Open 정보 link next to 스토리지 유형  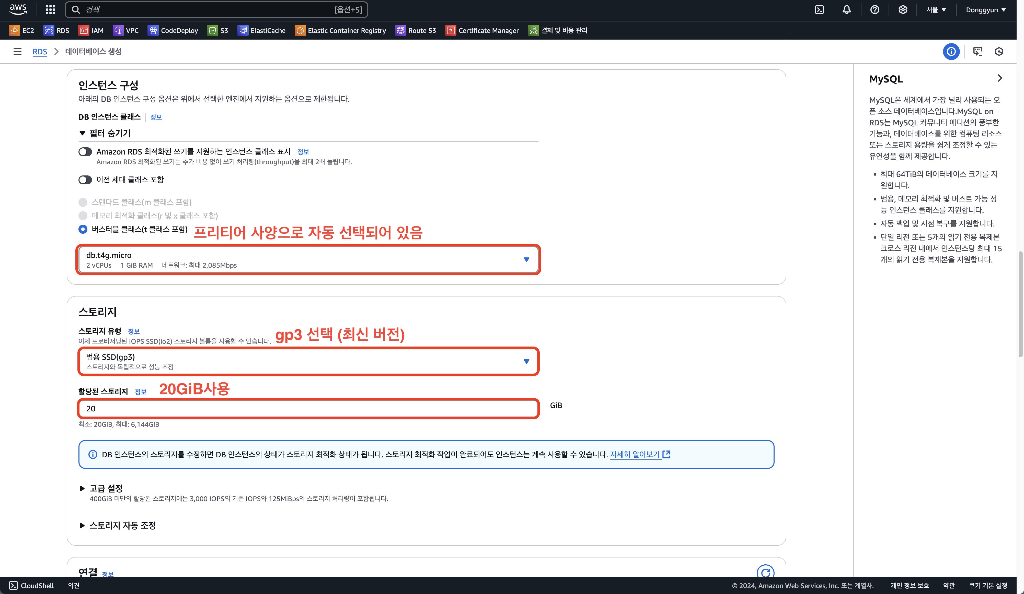point(134,331)
